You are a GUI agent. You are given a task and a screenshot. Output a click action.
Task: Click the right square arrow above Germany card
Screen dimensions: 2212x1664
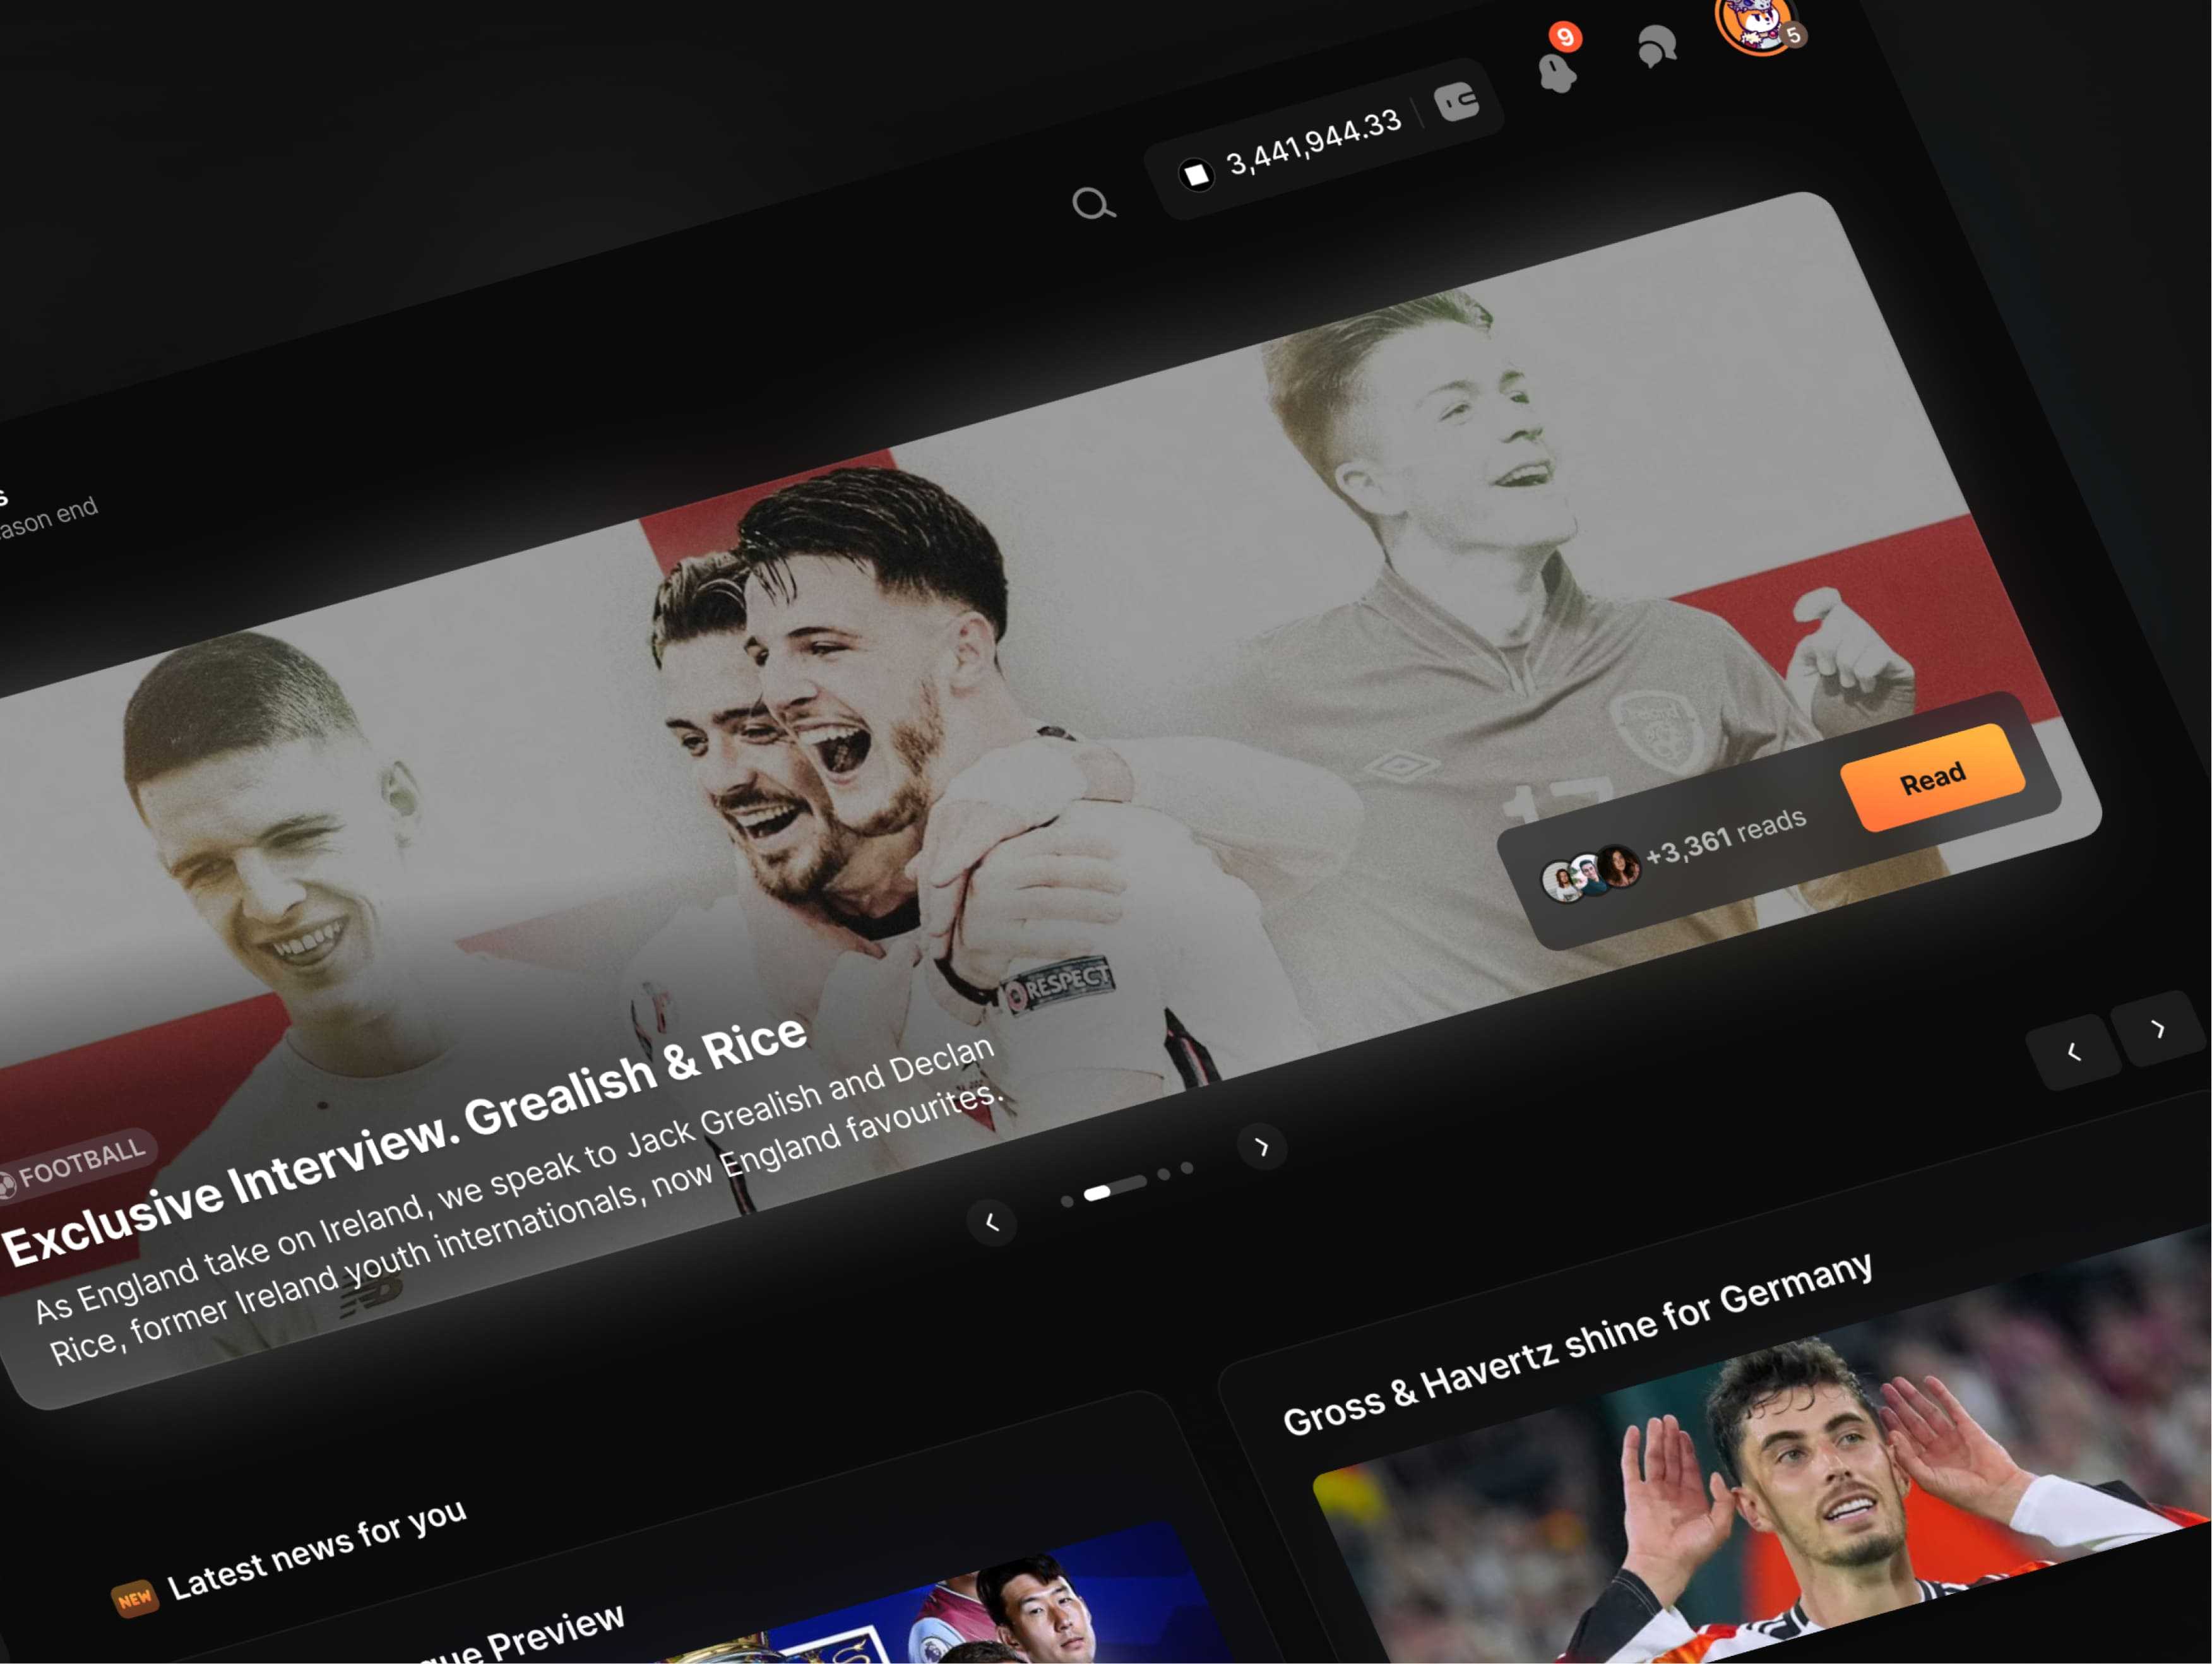(x=2158, y=1028)
